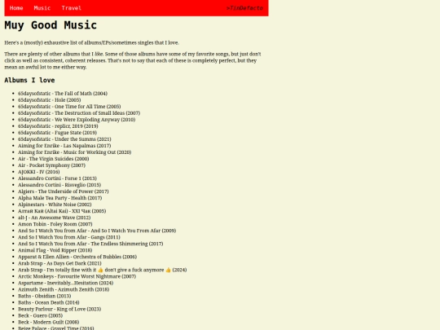Go to the Music page
Image resolution: width=440 pixels, height=330 pixels.
[x=42, y=8]
